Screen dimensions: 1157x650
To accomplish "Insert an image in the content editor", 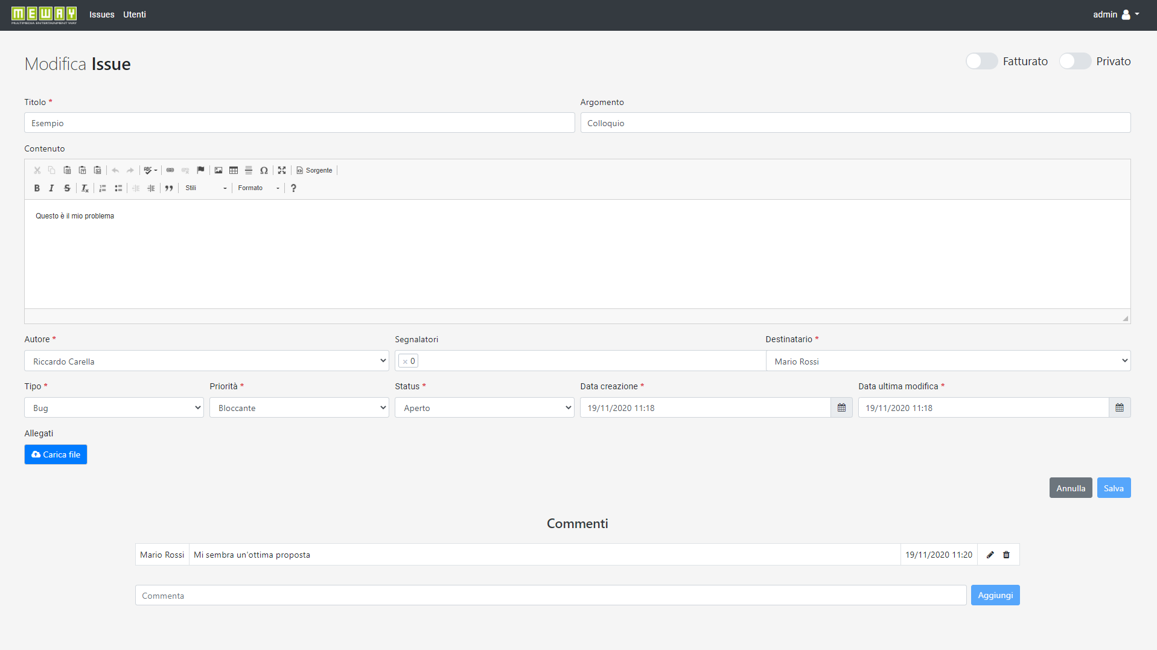I will click(218, 170).
